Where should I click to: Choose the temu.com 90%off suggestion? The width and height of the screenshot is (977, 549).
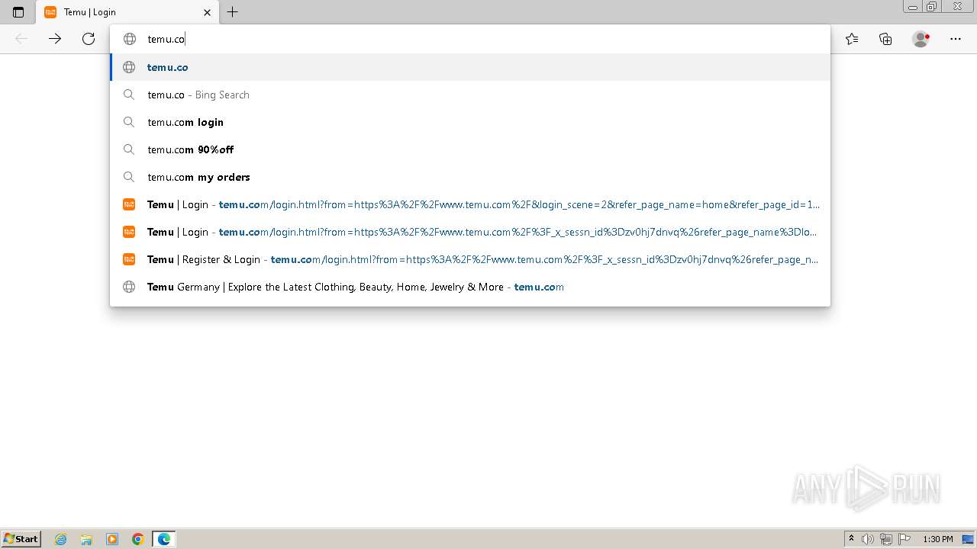(469, 149)
